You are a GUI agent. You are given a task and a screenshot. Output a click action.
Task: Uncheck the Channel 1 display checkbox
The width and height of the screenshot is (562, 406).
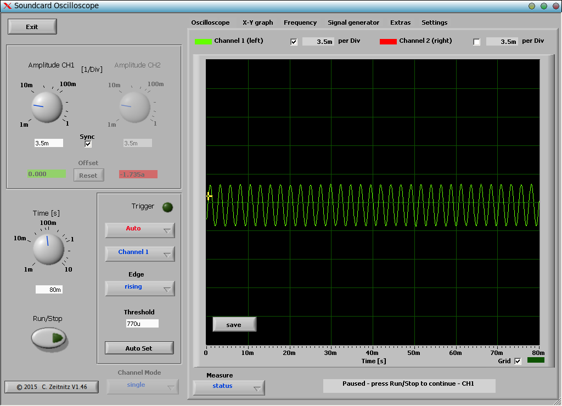coord(294,42)
